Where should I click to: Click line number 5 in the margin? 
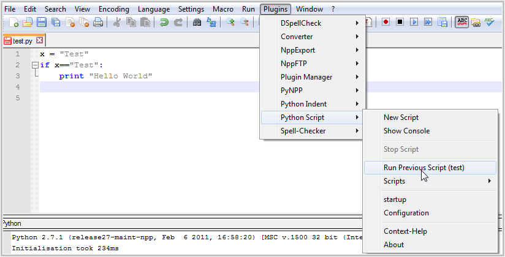coord(18,98)
